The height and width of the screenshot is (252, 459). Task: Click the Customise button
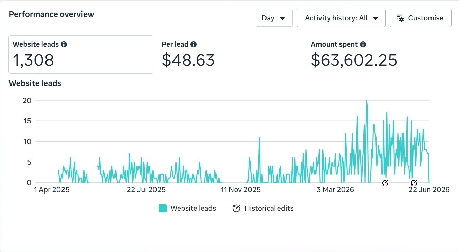[421, 18]
